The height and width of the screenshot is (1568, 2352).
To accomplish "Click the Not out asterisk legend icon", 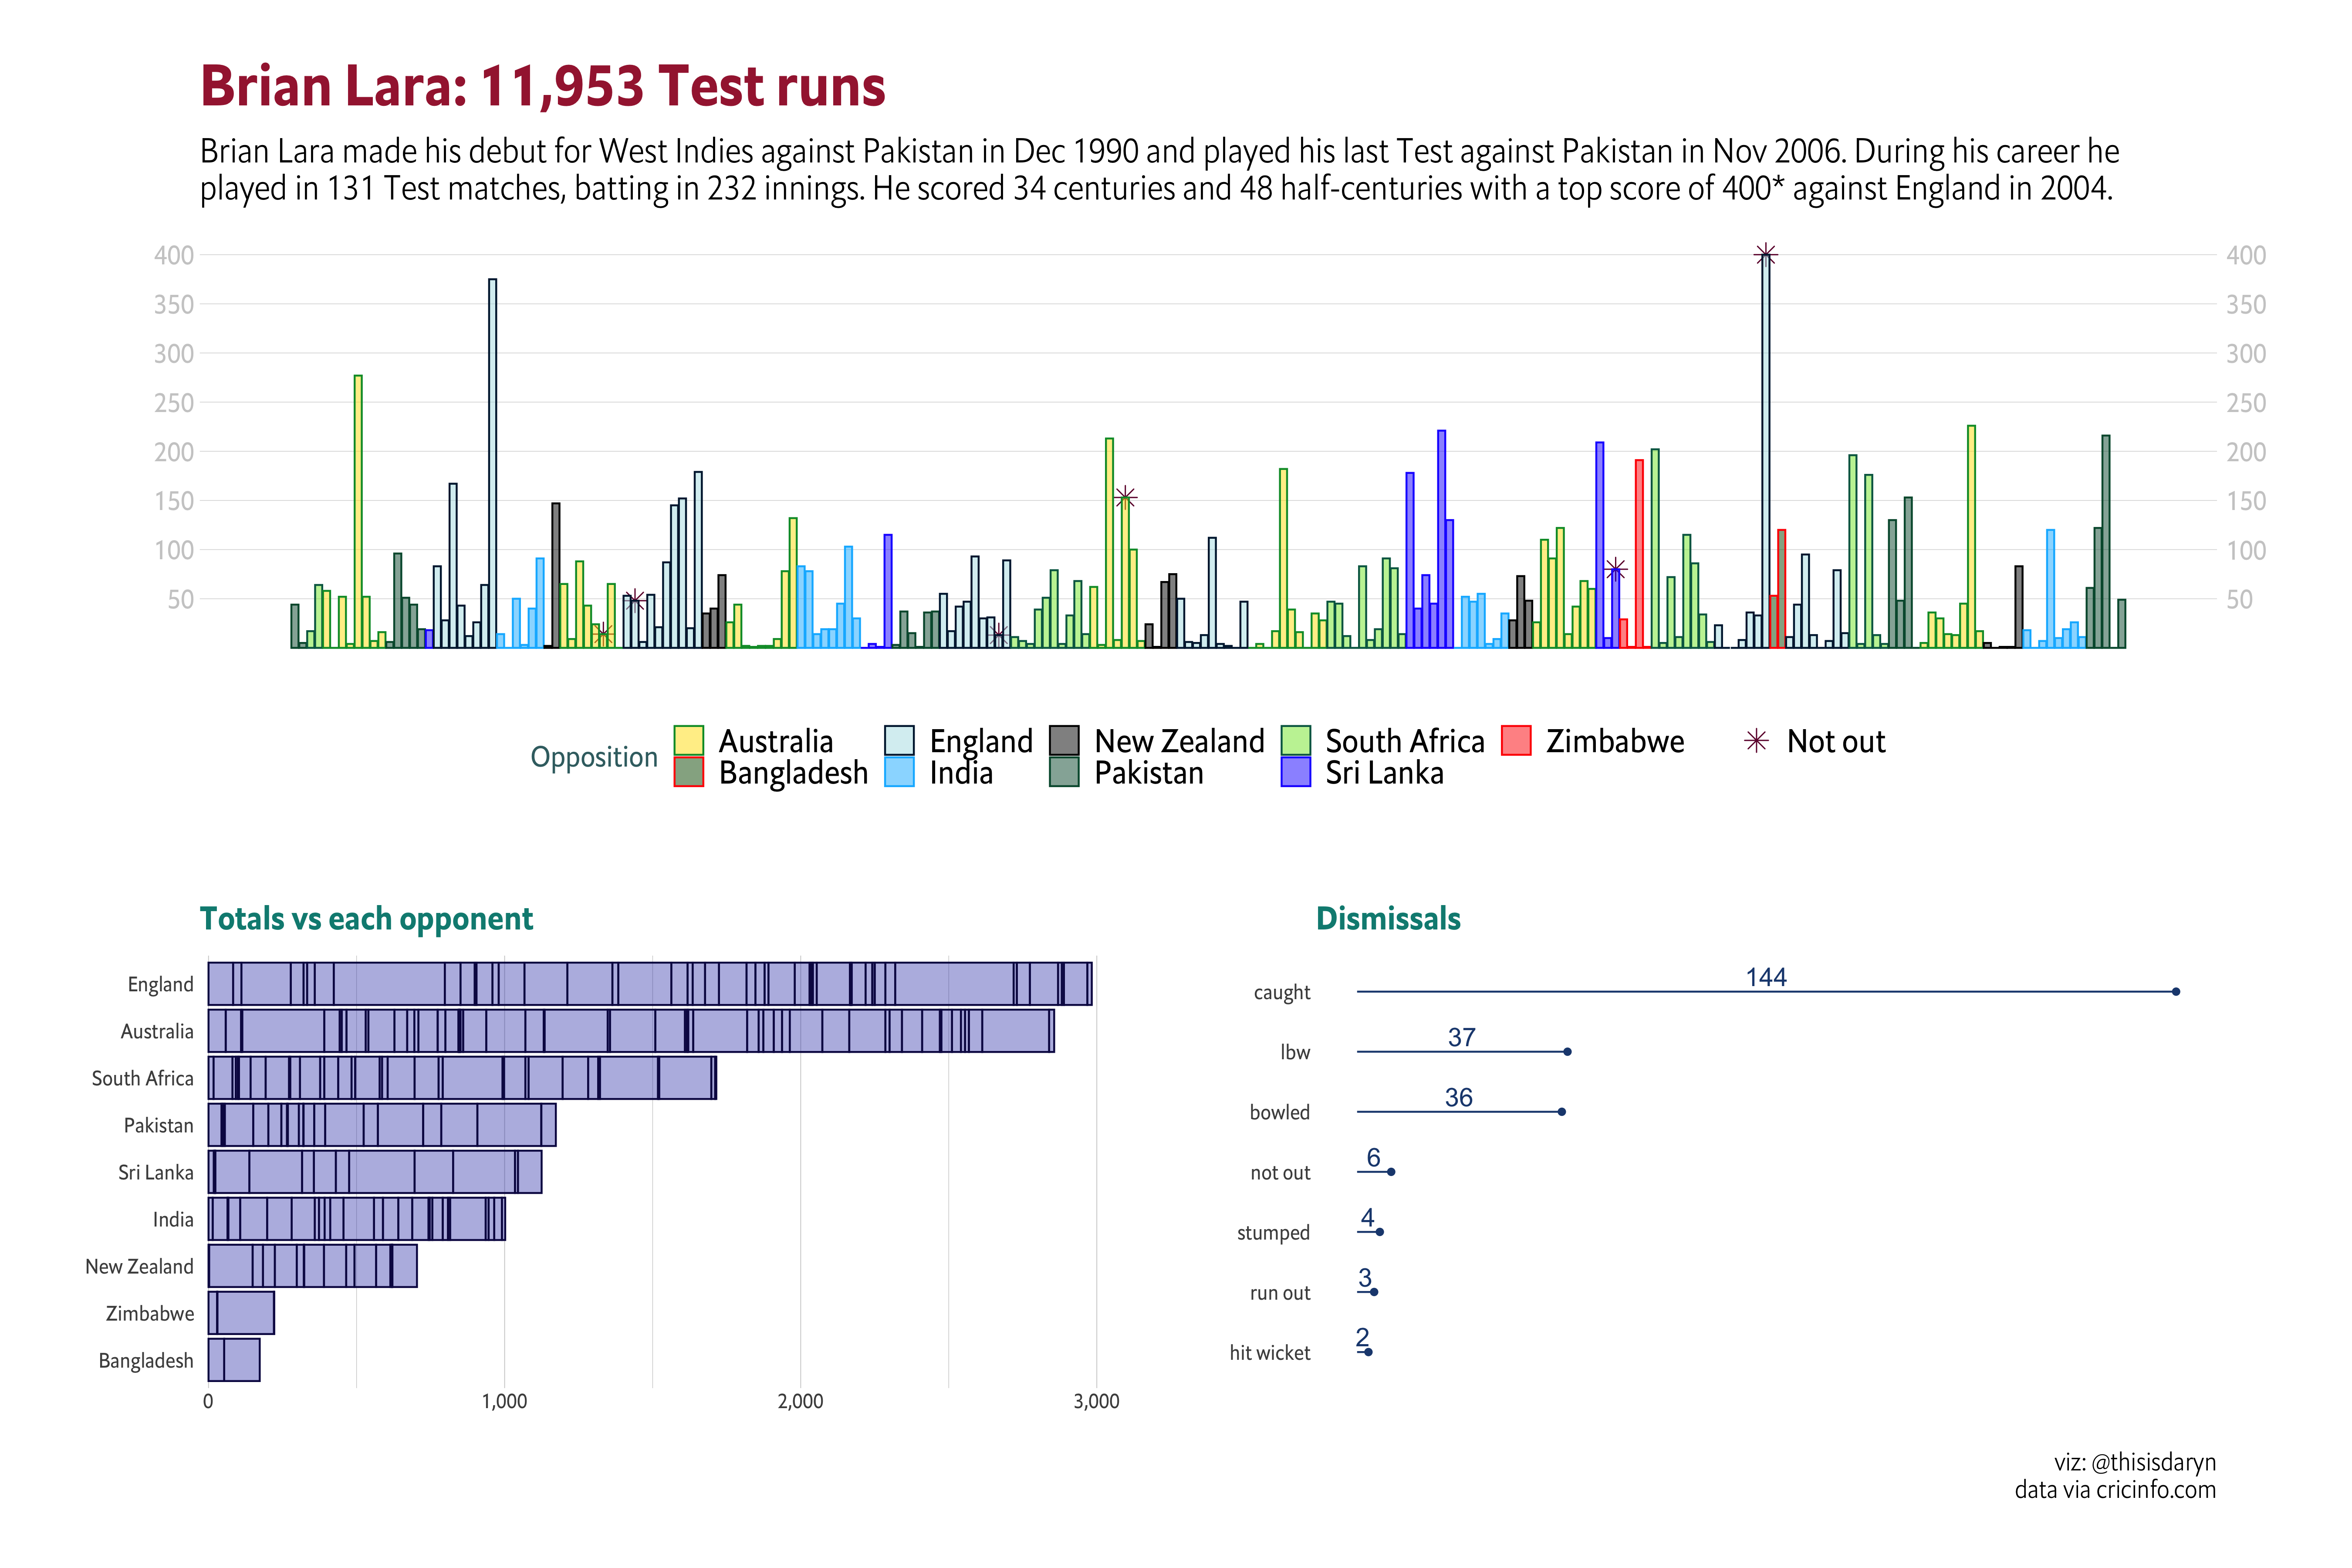I will pyautogui.click(x=1756, y=741).
